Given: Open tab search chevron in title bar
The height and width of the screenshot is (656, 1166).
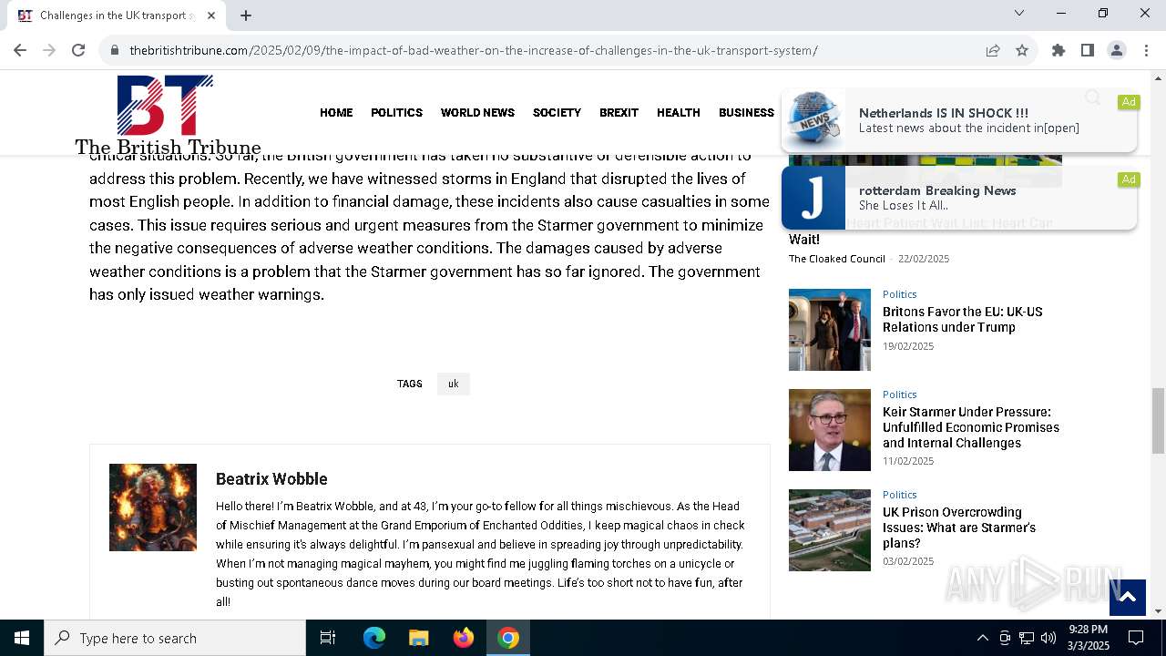Looking at the screenshot, I should click(x=1019, y=13).
